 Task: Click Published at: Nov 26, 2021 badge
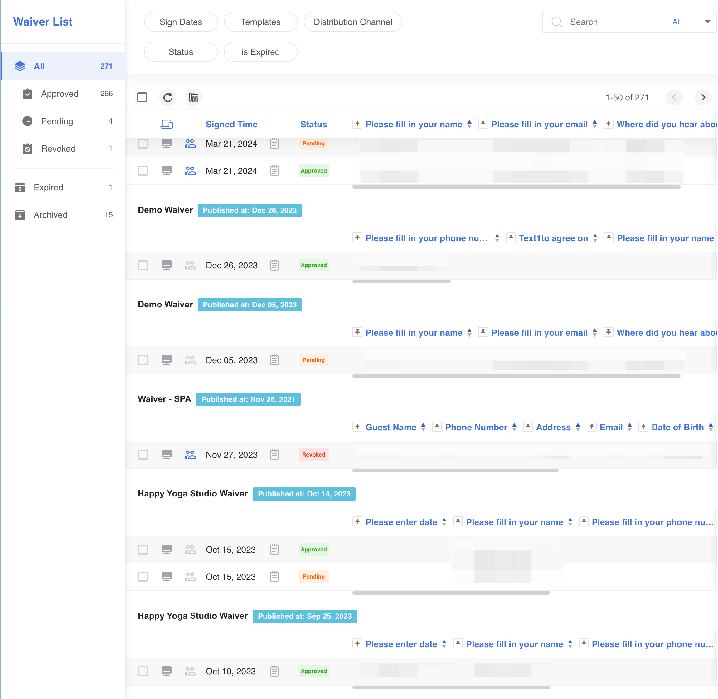[x=248, y=399]
